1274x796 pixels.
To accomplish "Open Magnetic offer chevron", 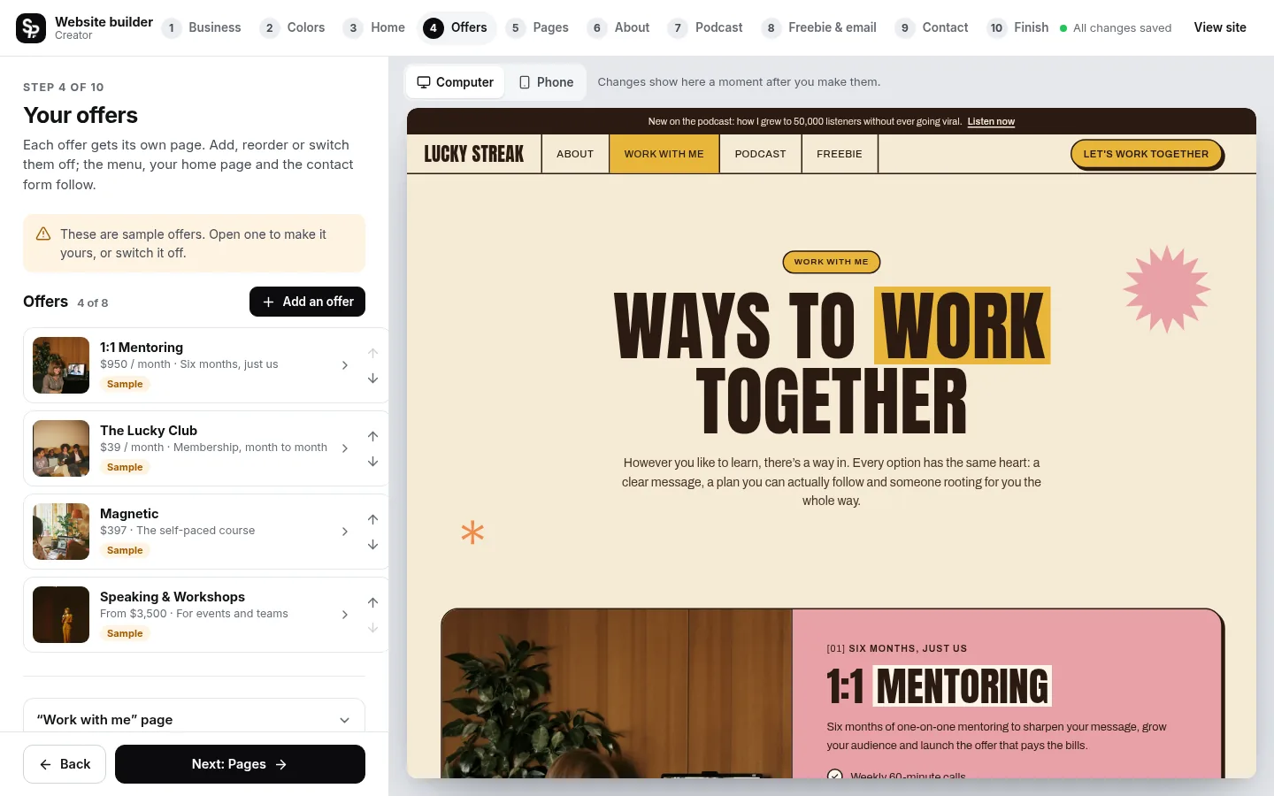I will 345,532.
